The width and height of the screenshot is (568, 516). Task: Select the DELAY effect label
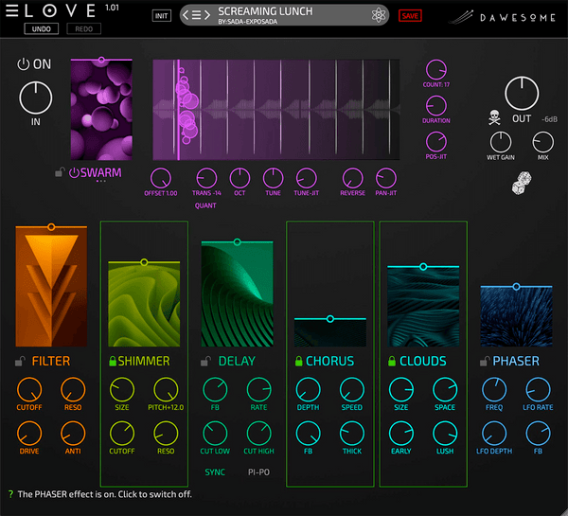[237, 361]
